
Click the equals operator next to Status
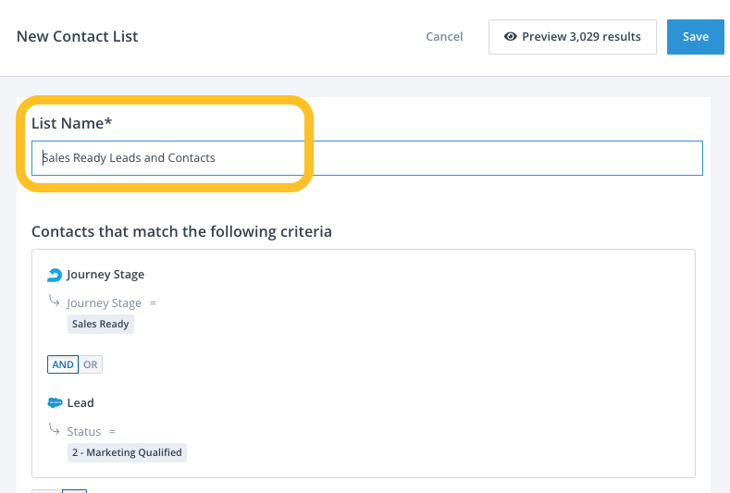(112, 431)
